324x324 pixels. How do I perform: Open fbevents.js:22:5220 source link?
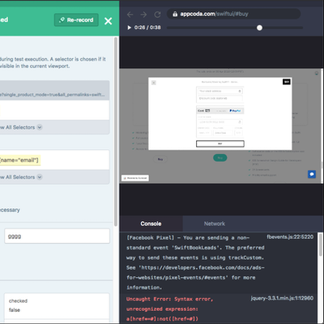290,237
